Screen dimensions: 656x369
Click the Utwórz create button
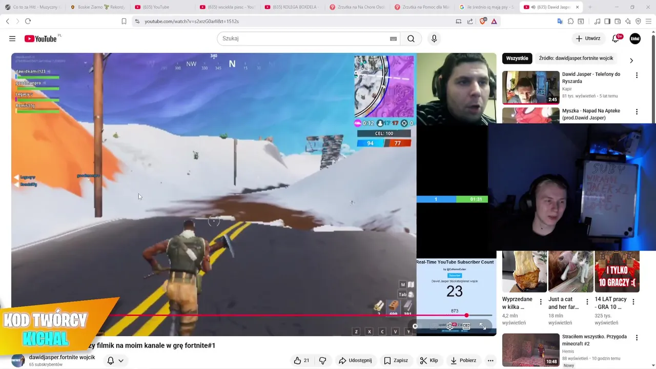pos(588,38)
